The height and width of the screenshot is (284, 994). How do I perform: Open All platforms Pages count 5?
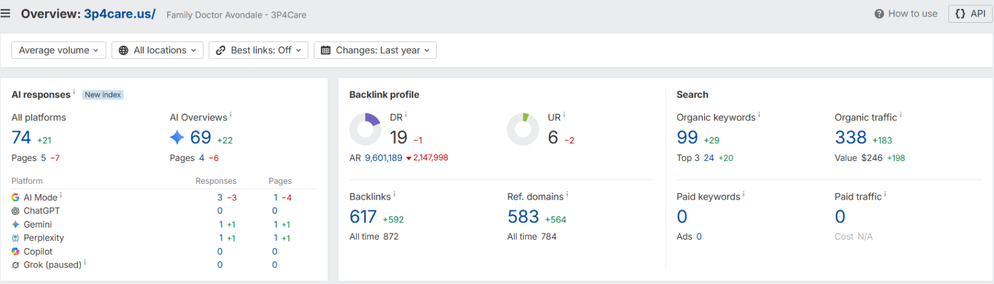(44, 158)
